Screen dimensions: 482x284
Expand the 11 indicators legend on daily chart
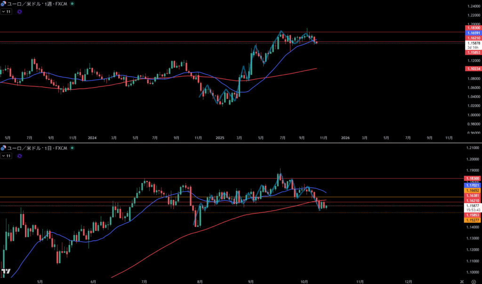(7, 155)
